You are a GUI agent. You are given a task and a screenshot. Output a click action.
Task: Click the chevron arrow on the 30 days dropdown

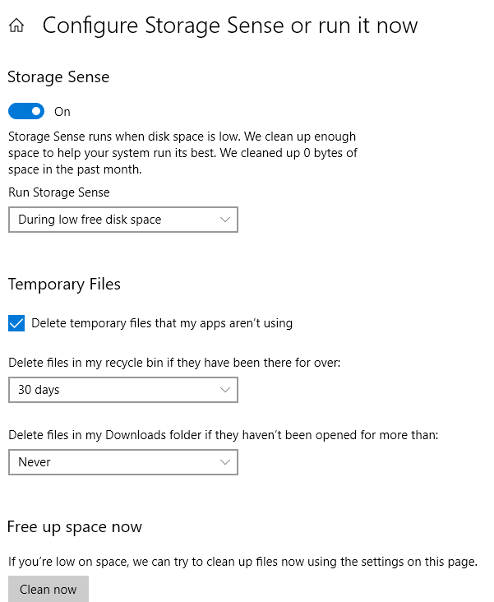(226, 390)
